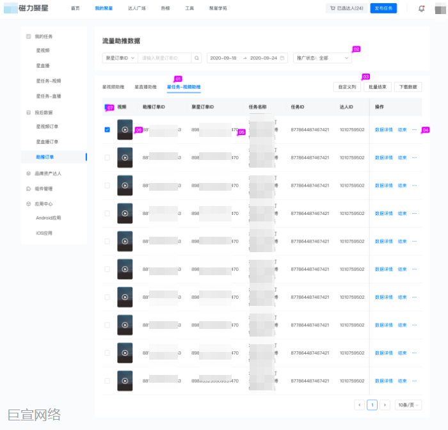Screen dimensions: 448x430
Task: Click the 任务名称 column header
Action: [257, 107]
